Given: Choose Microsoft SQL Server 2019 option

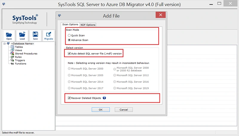Looking at the screenshot, I should pos(115,88).
